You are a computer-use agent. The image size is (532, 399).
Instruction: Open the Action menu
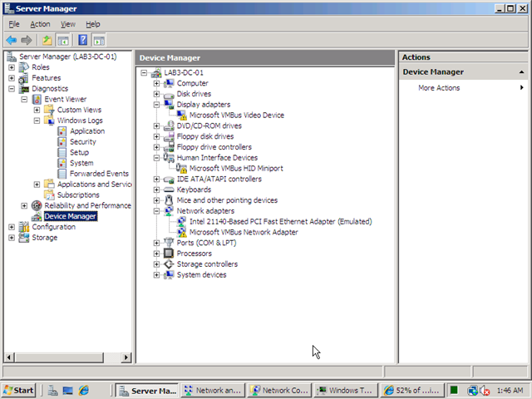[x=40, y=24]
